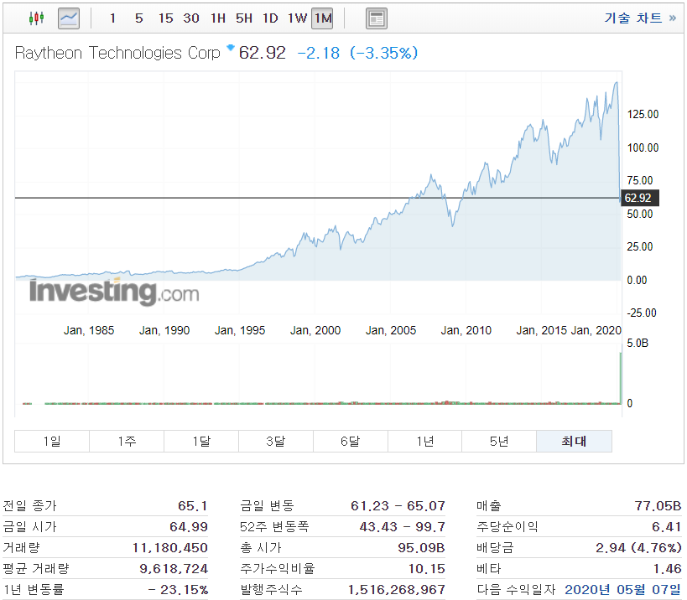Show the 최대 time range
Viewport: 687px width, 600px height.
pos(574,441)
